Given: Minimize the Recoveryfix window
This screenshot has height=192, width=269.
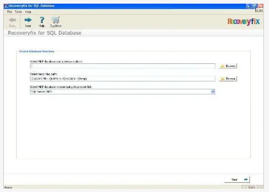Looking at the screenshot, I should click(x=249, y=6).
